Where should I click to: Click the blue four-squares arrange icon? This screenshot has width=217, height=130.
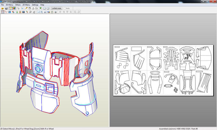[x=42, y=12]
